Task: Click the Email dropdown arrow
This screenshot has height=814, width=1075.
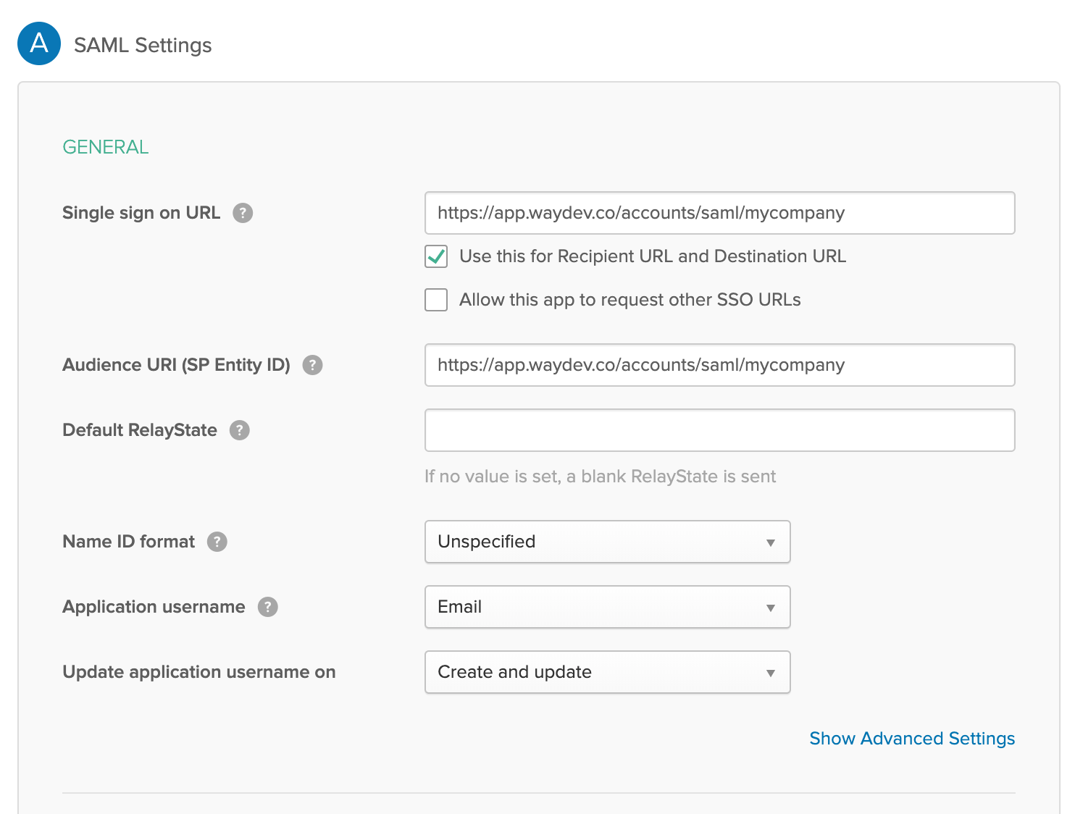Action: pyautogui.click(x=771, y=608)
